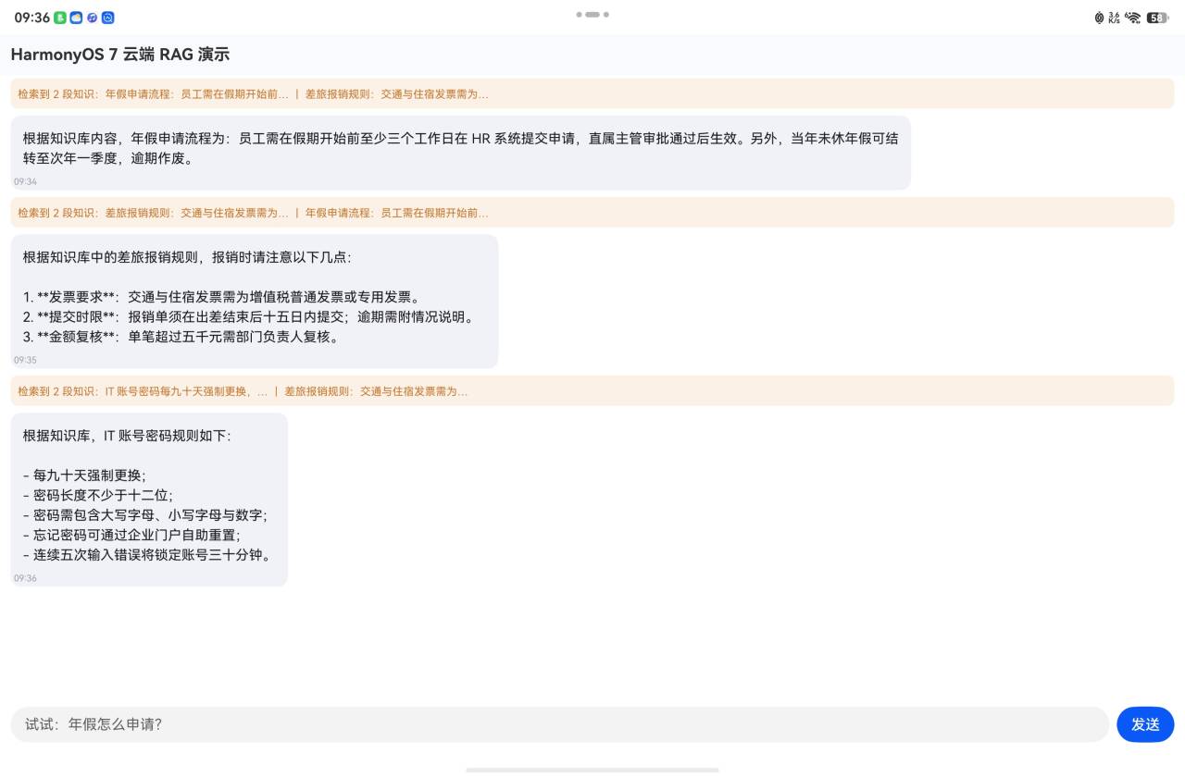The height and width of the screenshot is (778, 1185).
Task: Click the 09:35 message timestamp
Action: [25, 360]
